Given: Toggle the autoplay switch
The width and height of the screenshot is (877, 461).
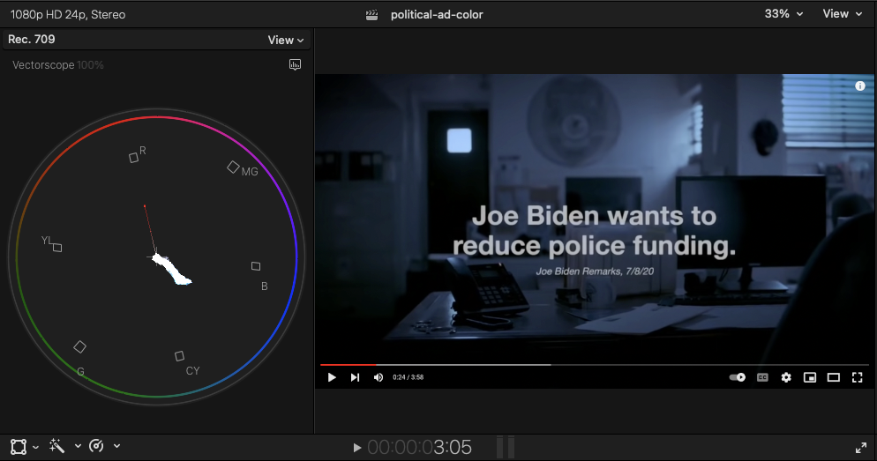Looking at the screenshot, I should [738, 377].
